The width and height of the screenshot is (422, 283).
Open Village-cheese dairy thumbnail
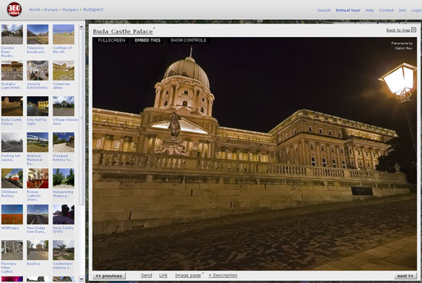click(64, 106)
